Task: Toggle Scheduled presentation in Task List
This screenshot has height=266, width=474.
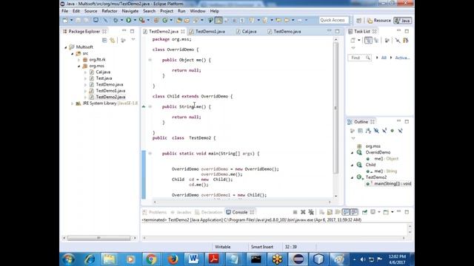Action: click(x=376, y=40)
